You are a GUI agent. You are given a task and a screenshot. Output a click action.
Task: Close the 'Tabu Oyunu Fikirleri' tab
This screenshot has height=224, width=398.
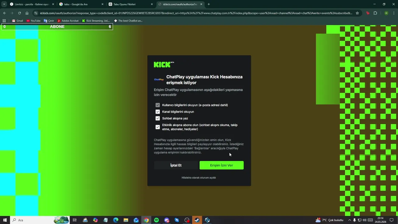click(152, 4)
